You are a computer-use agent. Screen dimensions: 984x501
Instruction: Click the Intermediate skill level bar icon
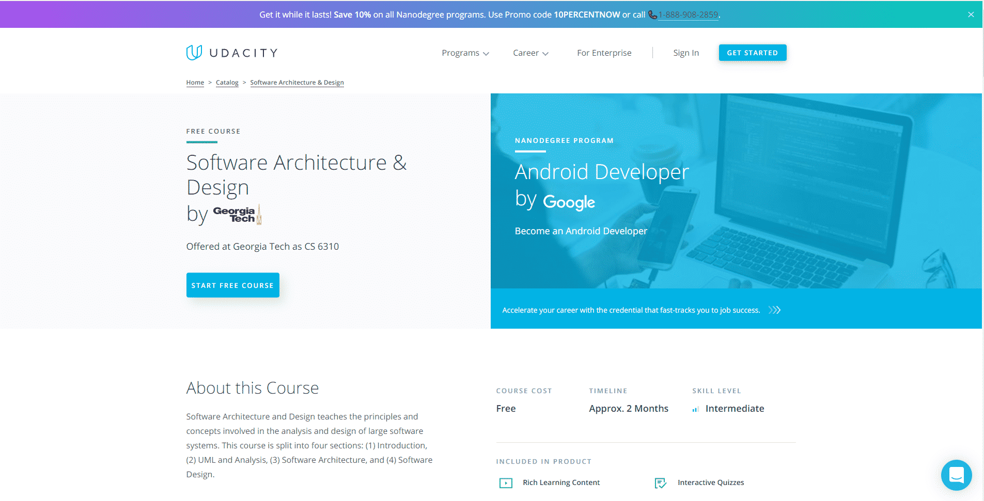tap(696, 409)
